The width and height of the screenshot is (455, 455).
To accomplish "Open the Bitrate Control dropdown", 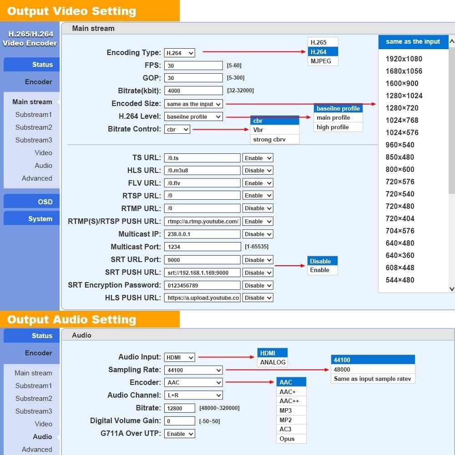I will point(177,130).
